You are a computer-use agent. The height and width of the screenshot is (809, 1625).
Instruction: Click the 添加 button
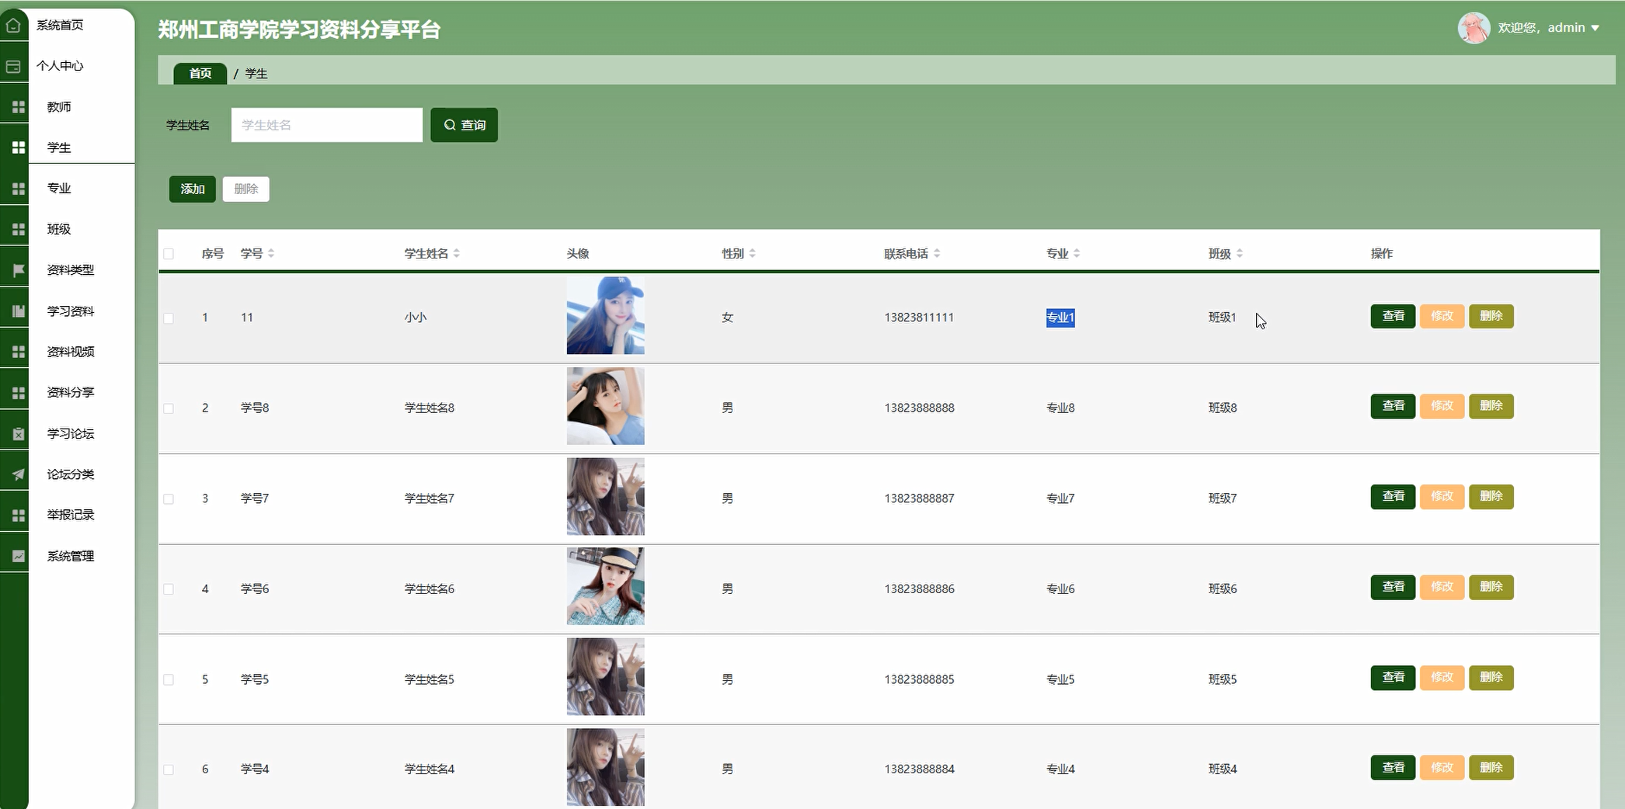193,189
